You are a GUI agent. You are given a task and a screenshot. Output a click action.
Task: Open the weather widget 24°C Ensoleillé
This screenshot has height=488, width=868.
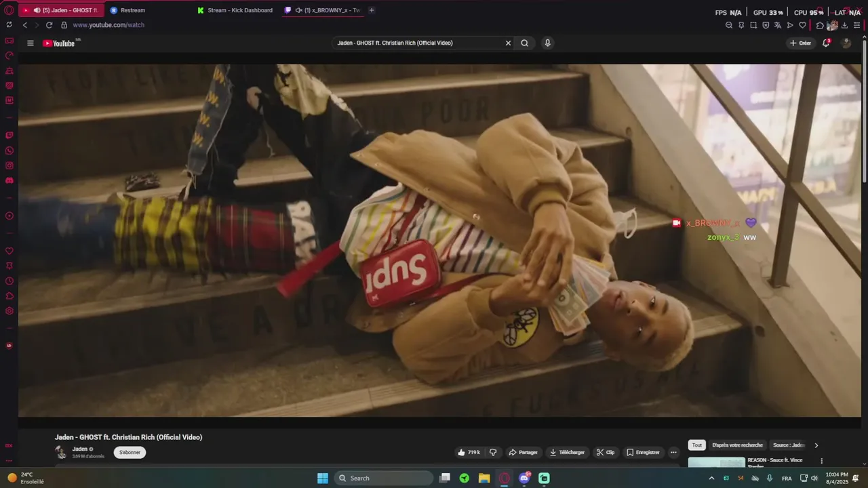click(26, 478)
